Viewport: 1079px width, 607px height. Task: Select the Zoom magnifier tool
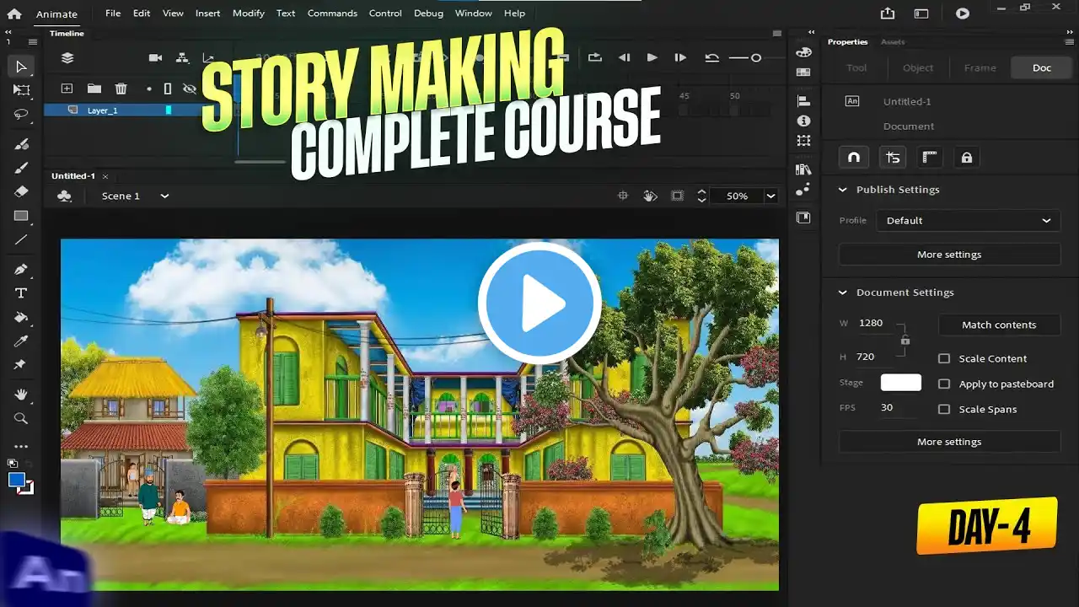pyautogui.click(x=21, y=418)
